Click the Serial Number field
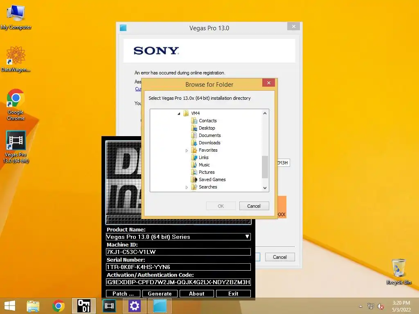 pyautogui.click(x=178, y=267)
